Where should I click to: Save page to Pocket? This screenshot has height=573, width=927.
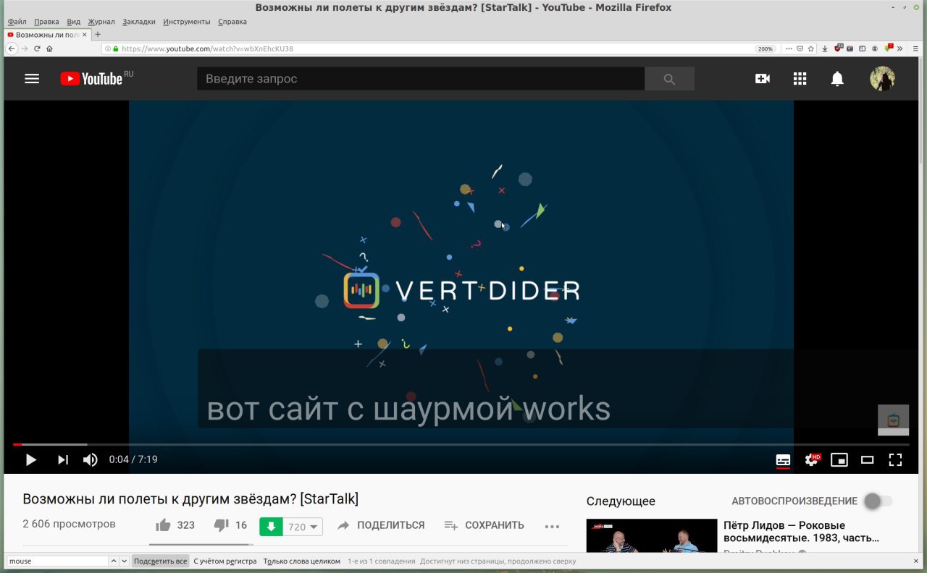coord(800,48)
